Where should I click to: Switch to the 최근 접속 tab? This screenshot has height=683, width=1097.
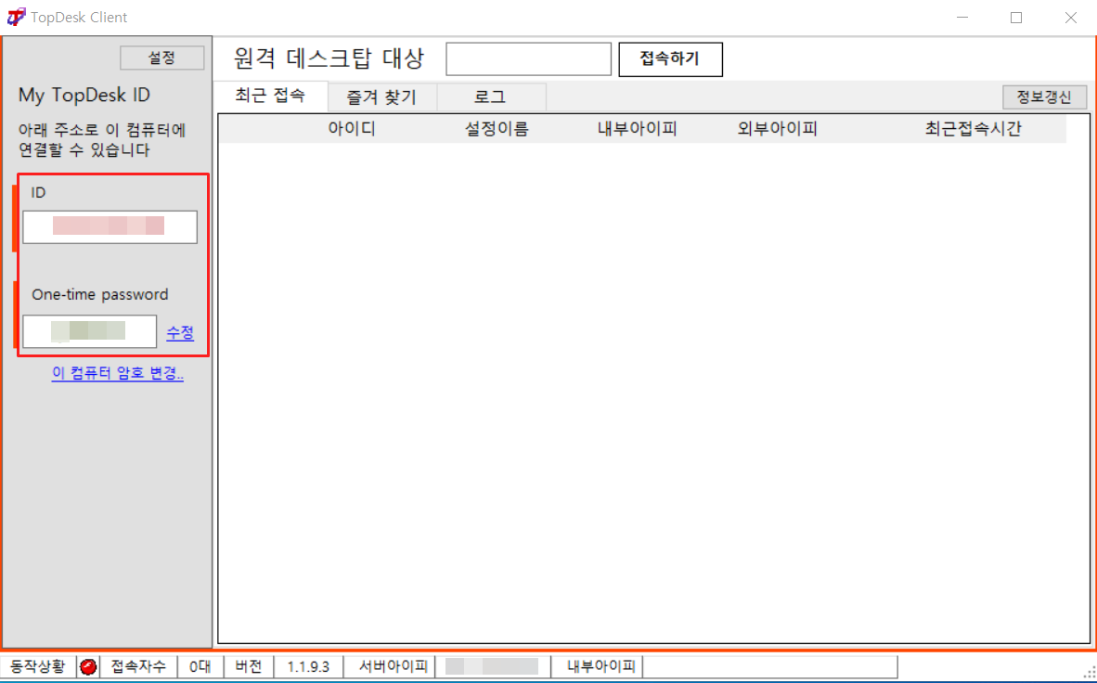click(270, 96)
